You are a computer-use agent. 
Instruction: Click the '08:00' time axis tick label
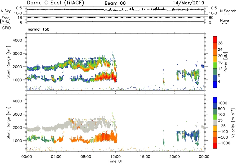tap(86, 157)
